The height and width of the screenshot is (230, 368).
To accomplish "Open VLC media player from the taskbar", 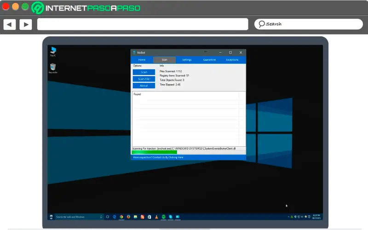I will point(156,217).
